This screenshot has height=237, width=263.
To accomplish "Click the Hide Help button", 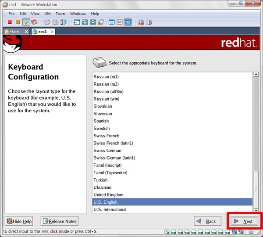I will point(19,221).
